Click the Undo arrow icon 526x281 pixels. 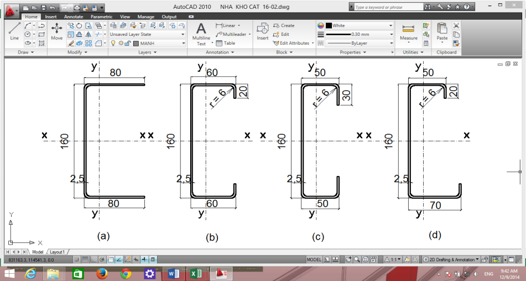point(52,7)
